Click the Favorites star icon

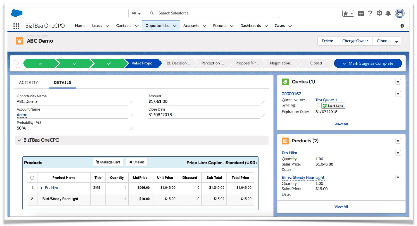coord(346,13)
